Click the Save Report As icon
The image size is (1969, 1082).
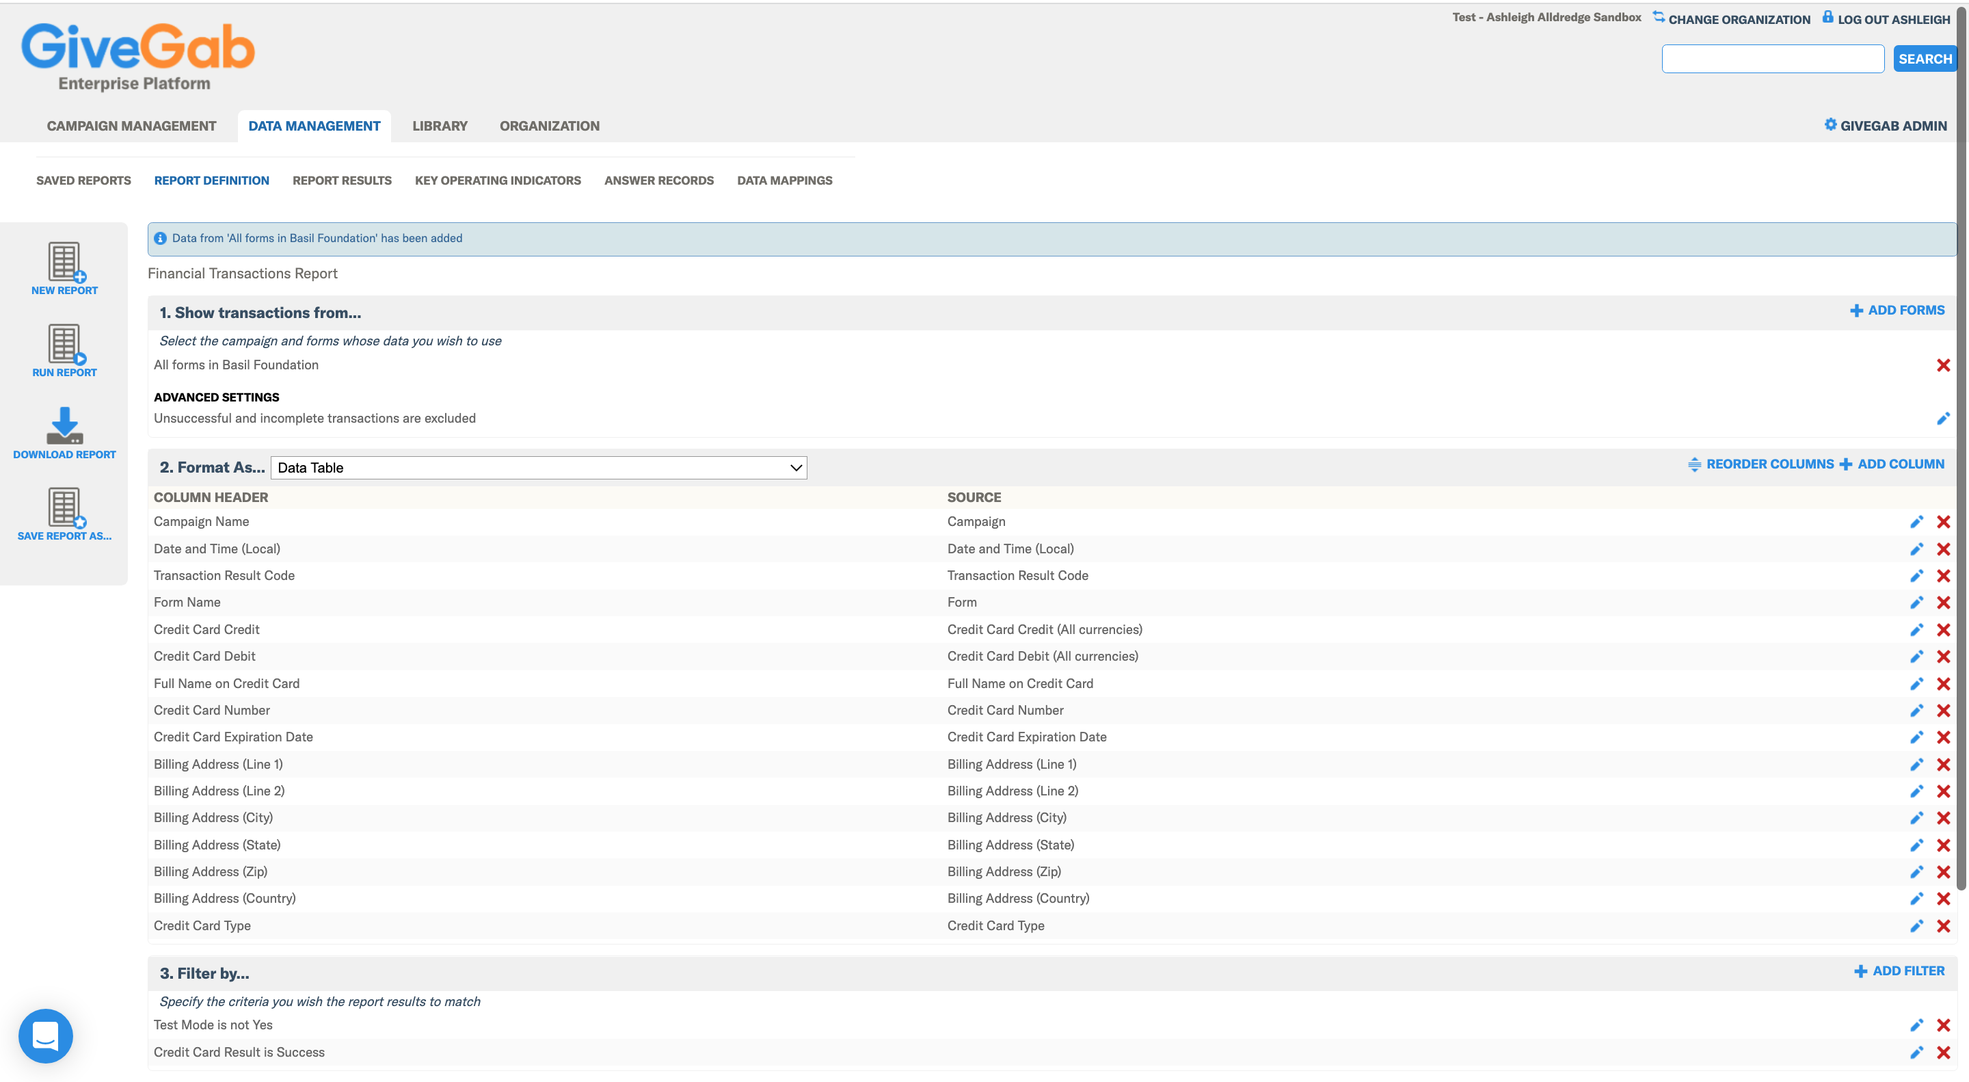65,508
